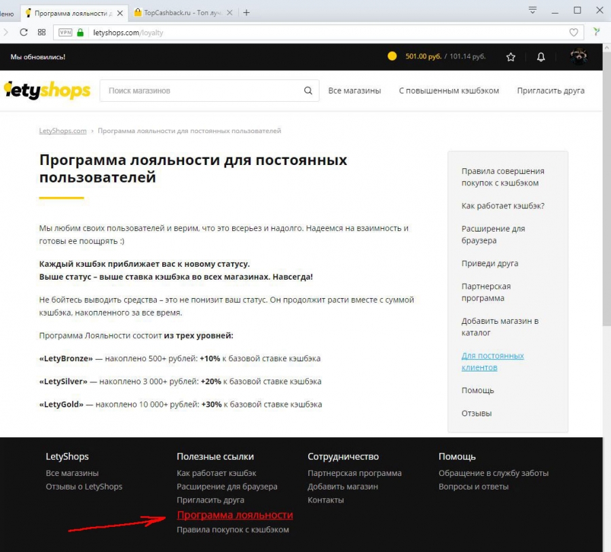Open the user avatar profile menu
The height and width of the screenshot is (552, 611).
(578, 56)
